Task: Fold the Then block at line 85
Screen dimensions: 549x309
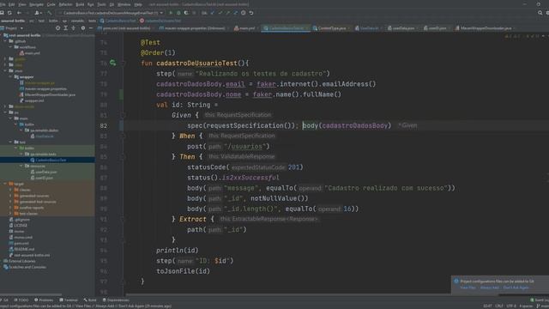Action: point(123,156)
